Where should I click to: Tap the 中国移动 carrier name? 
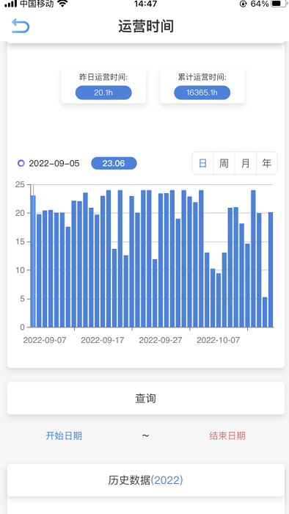tap(37, 4)
